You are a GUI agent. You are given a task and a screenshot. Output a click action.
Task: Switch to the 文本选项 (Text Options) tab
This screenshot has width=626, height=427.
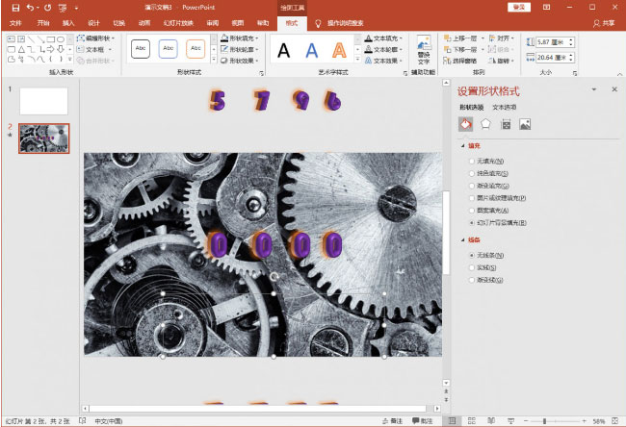tap(505, 107)
